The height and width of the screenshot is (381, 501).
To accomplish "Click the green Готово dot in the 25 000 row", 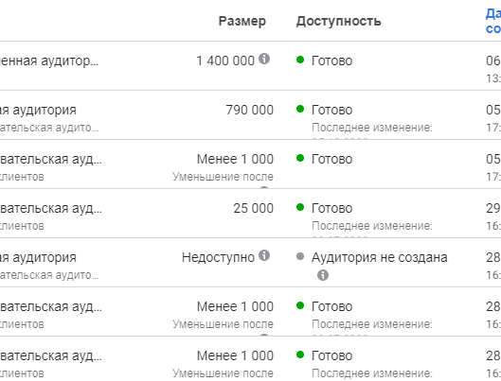I will [x=300, y=207].
